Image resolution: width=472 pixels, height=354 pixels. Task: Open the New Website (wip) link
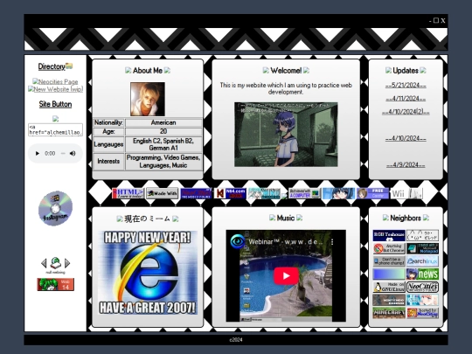pos(55,89)
